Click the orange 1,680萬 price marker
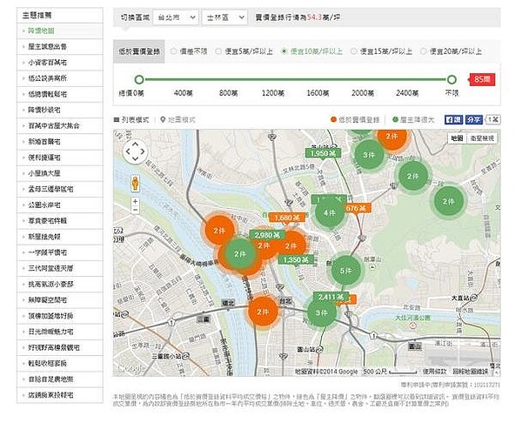Viewport: 522px width, 423px height. click(x=287, y=218)
